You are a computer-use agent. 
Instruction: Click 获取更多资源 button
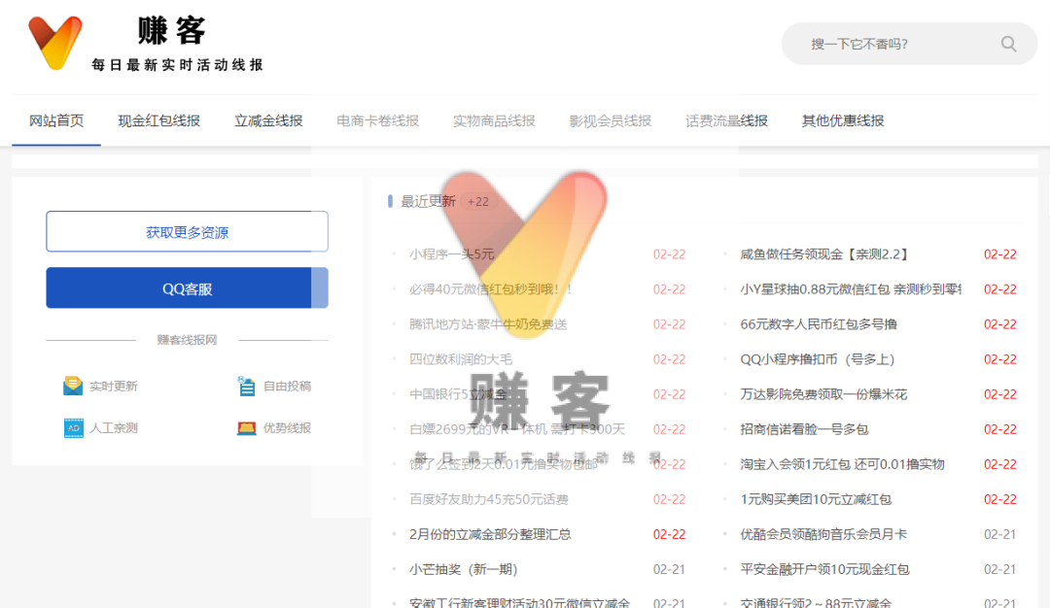pos(187,231)
